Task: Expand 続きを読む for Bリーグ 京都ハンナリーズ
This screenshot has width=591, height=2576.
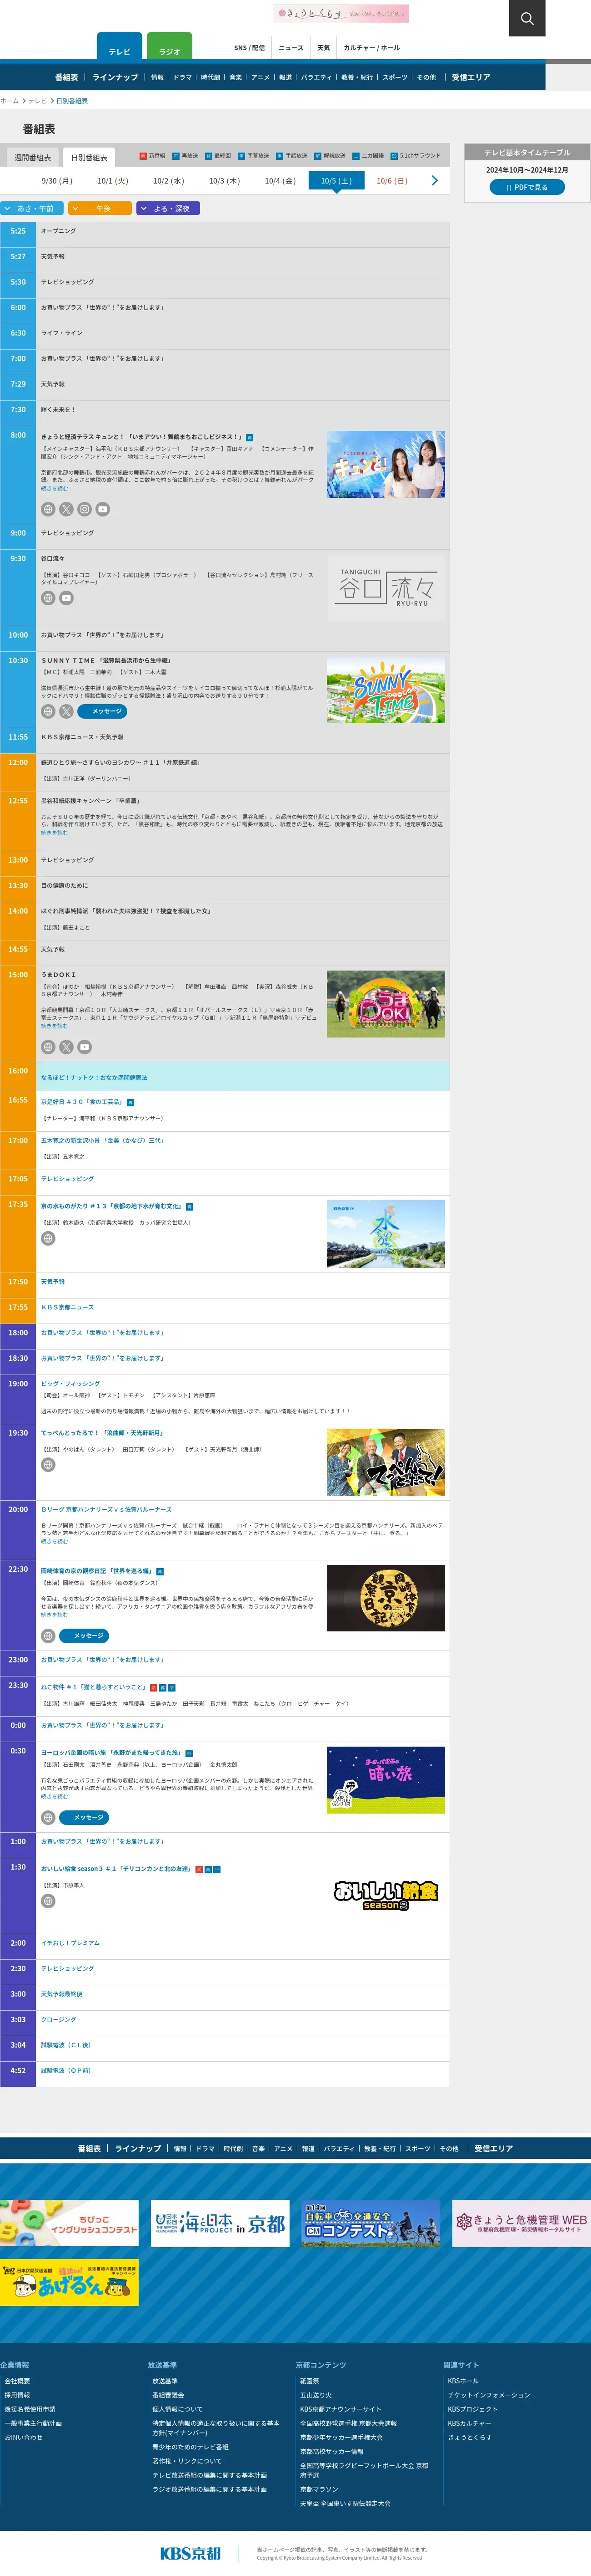Action: pyautogui.click(x=55, y=1542)
